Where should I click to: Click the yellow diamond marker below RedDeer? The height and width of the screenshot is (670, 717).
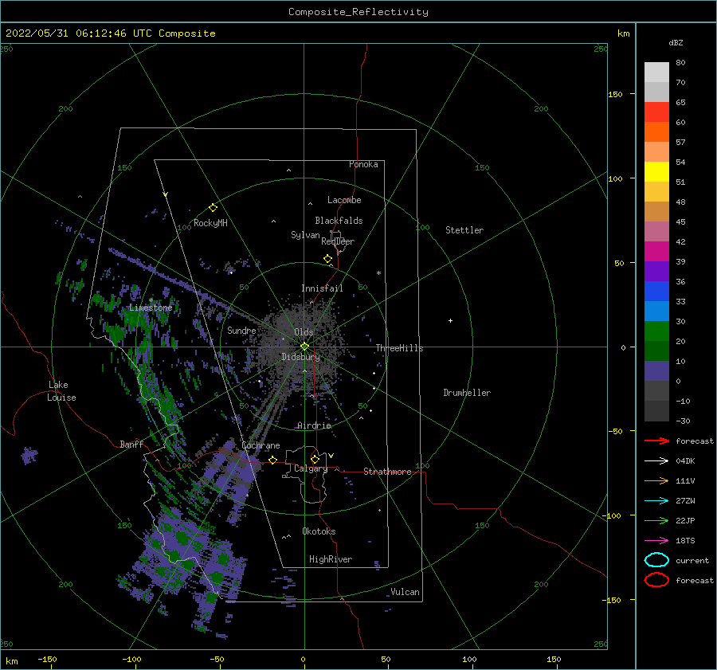pyautogui.click(x=327, y=259)
